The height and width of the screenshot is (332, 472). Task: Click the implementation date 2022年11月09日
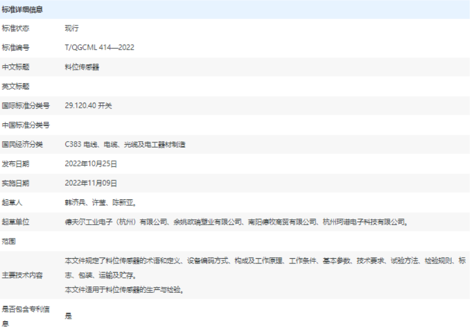(91, 183)
